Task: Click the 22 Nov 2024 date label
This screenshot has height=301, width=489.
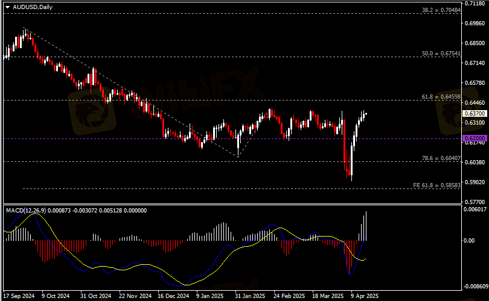Action: 135,296
